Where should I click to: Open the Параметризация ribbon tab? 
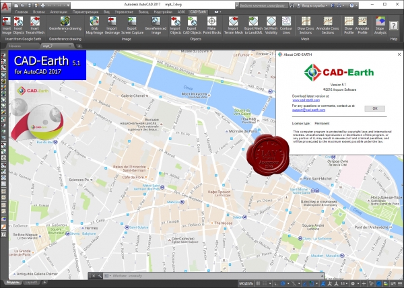86,12
